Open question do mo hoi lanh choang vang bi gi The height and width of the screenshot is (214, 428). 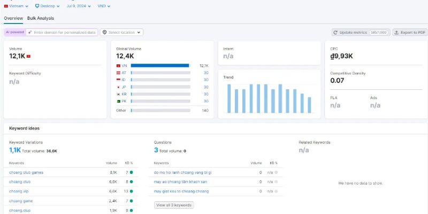[x=182, y=172]
